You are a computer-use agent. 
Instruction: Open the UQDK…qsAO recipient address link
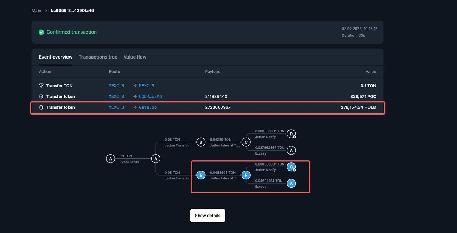150,97
